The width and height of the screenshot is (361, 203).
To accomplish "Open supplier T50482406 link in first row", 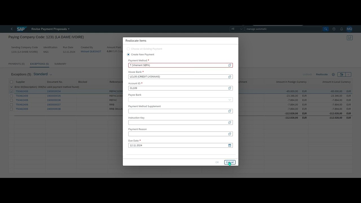I will (22, 91).
